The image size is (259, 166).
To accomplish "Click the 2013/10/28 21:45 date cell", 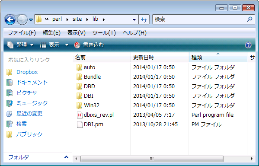I will tap(155, 124).
